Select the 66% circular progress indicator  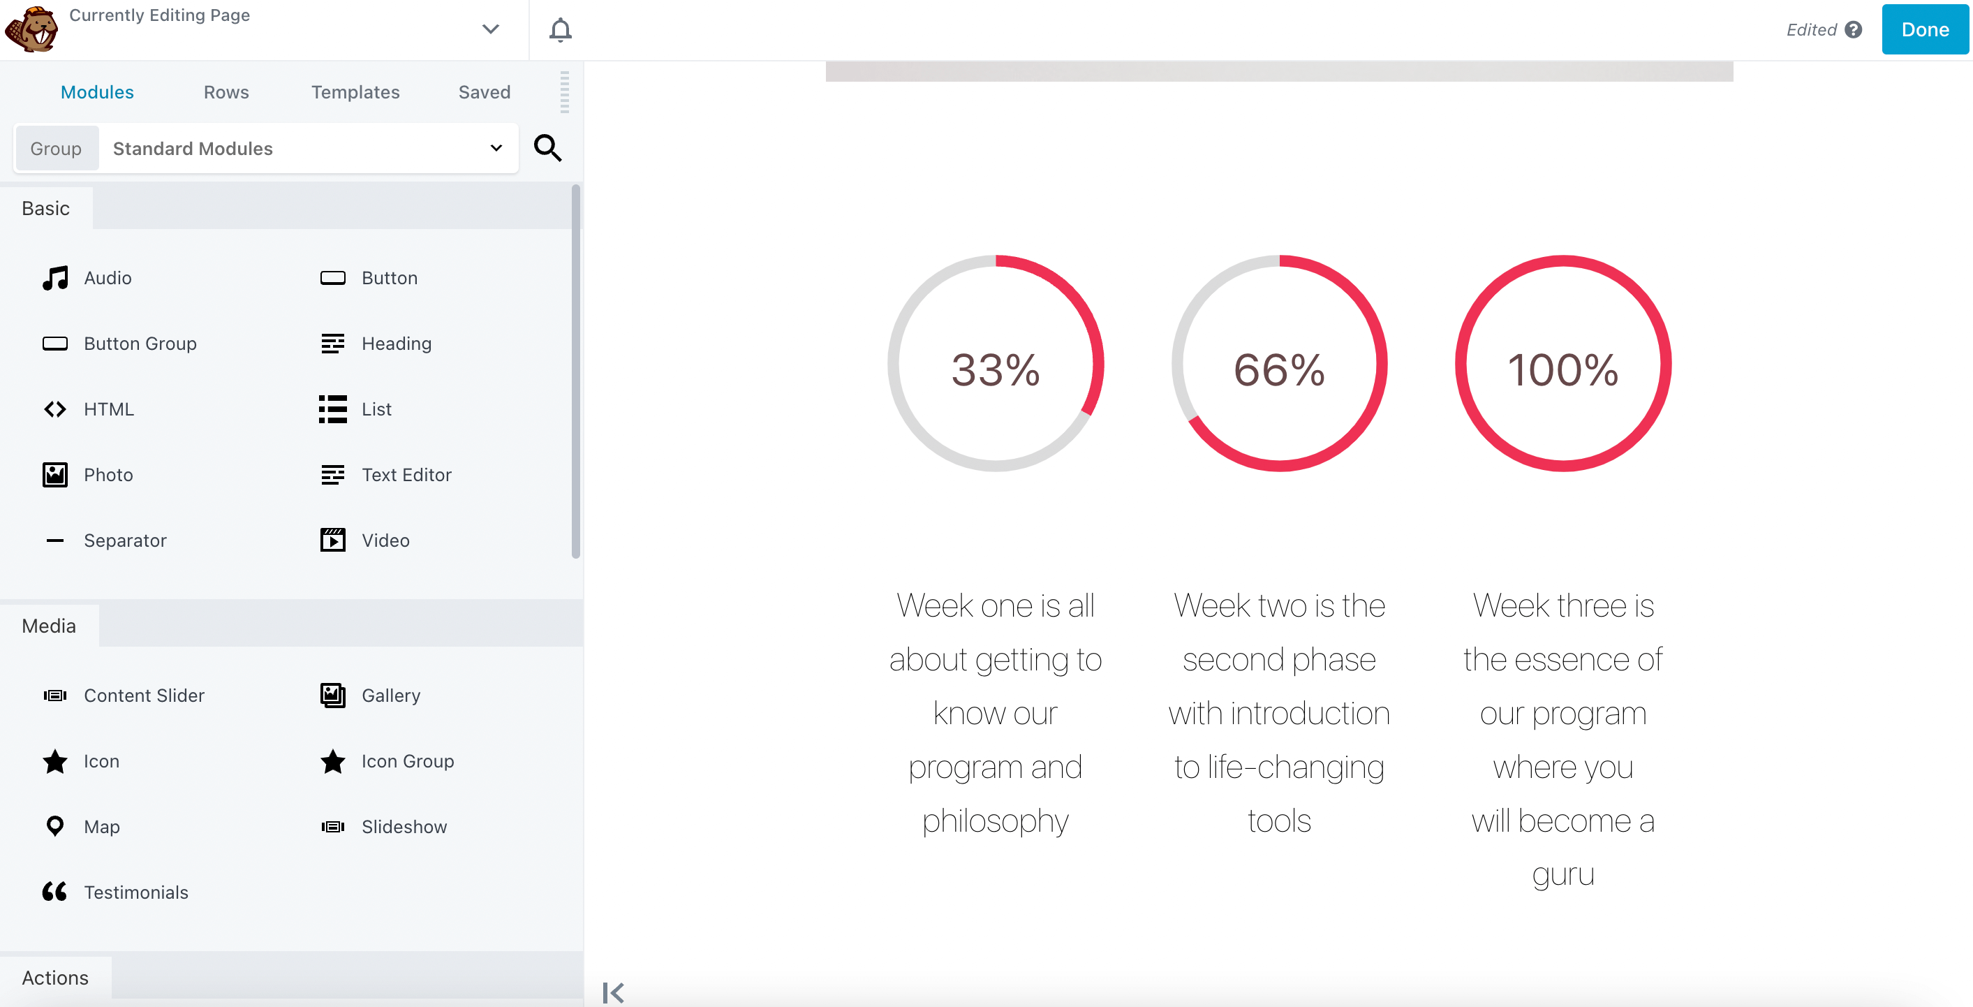point(1279,364)
